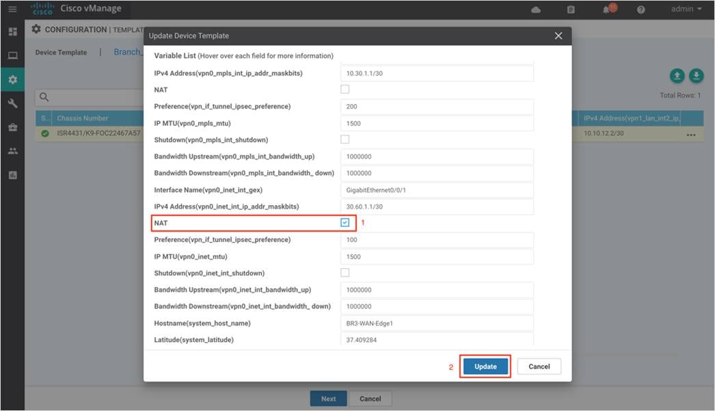Toggle the NAT checkbox for the MPLS interface
The height and width of the screenshot is (411, 715).
click(x=345, y=90)
